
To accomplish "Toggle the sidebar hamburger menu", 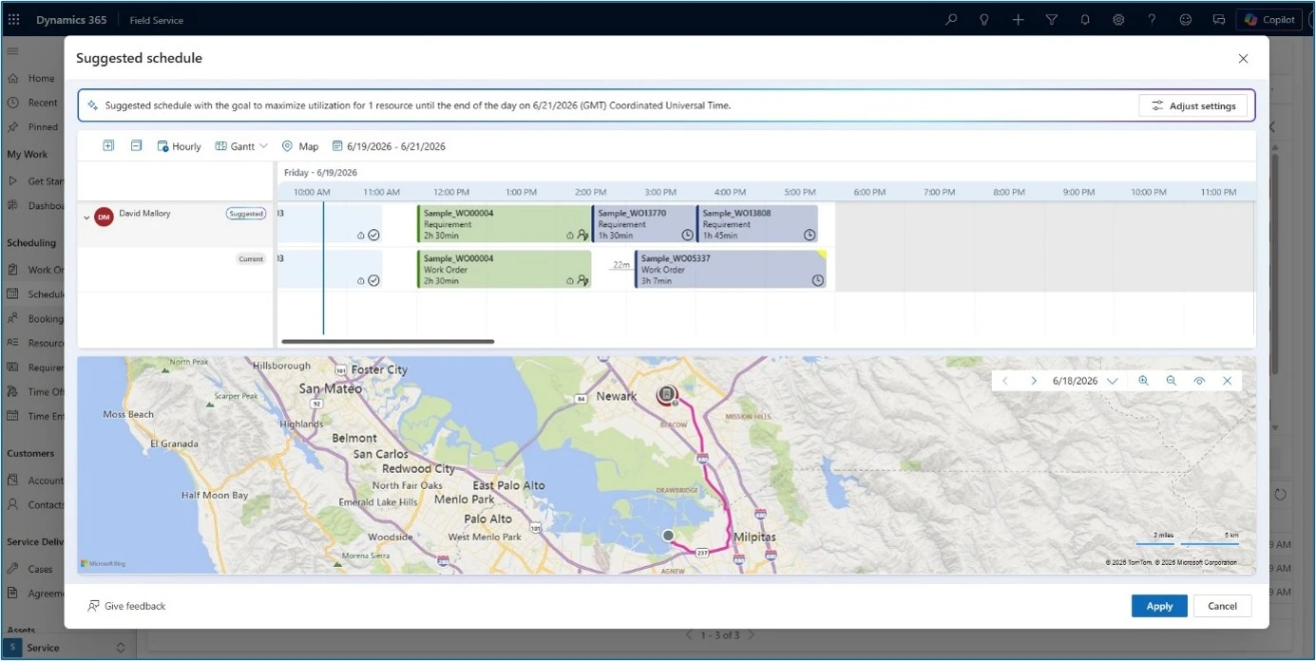I will tap(12, 51).
